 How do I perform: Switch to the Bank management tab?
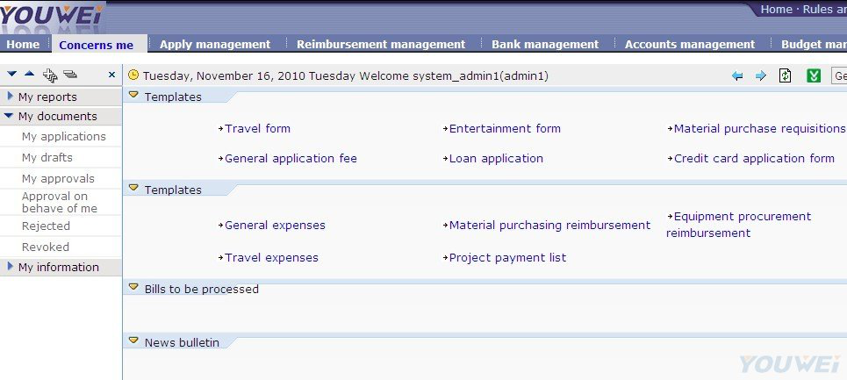coord(545,44)
